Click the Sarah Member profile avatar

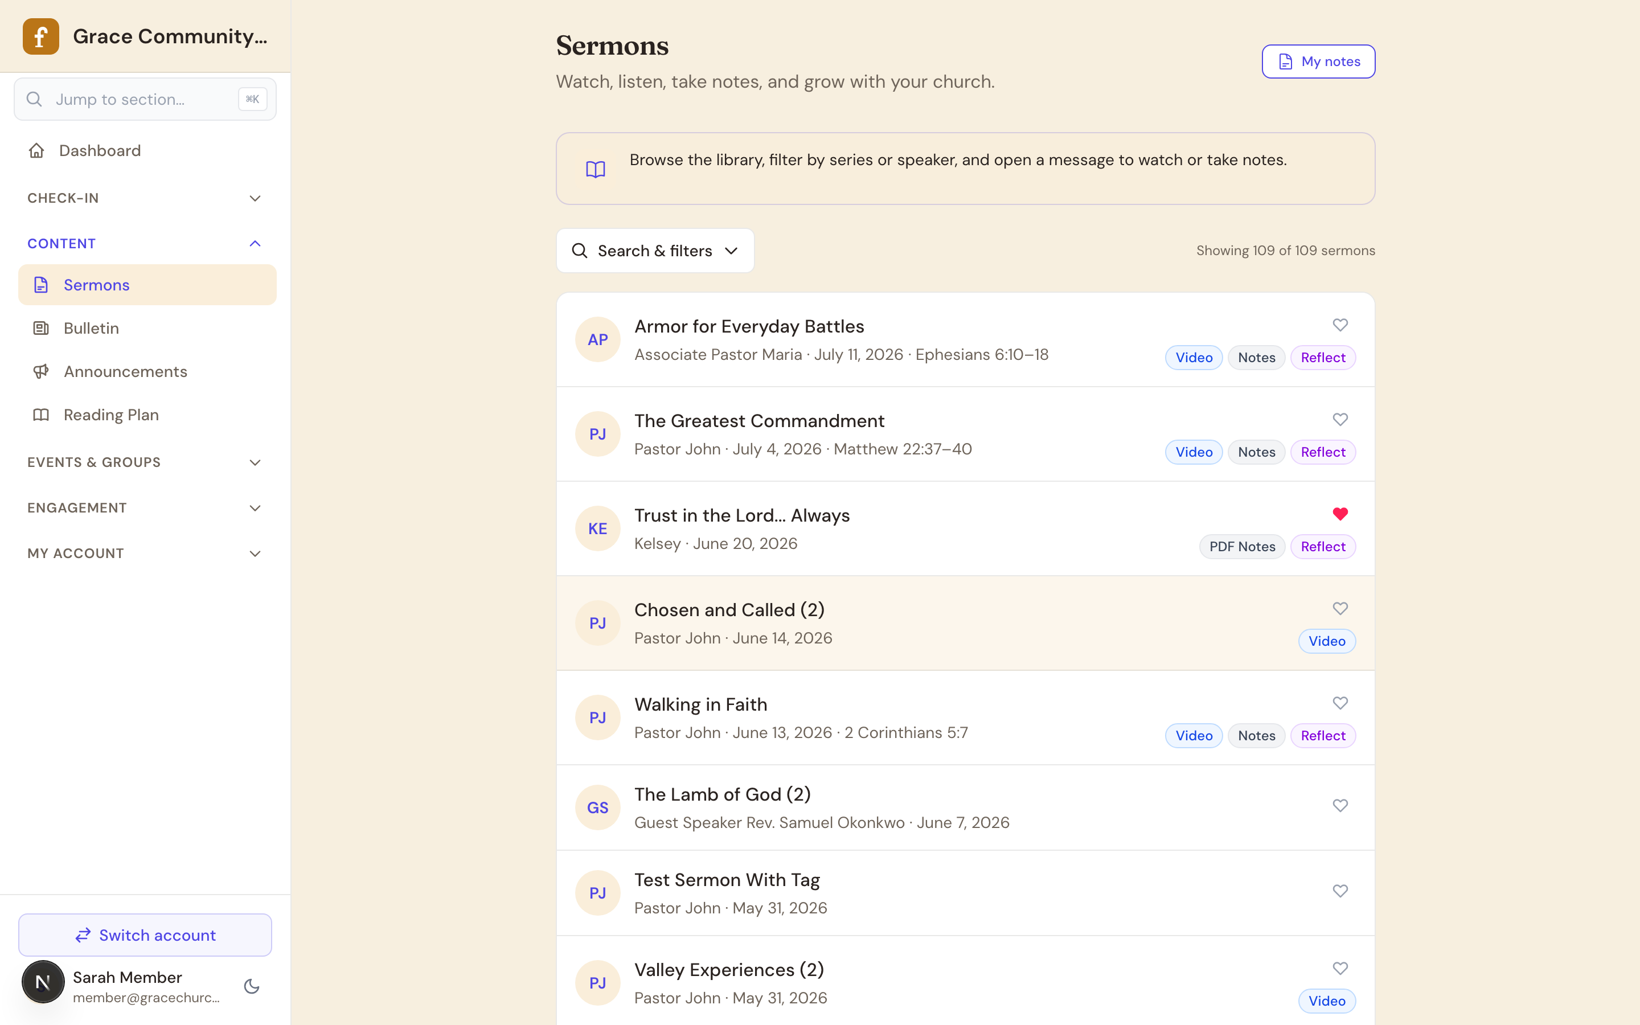(x=43, y=982)
